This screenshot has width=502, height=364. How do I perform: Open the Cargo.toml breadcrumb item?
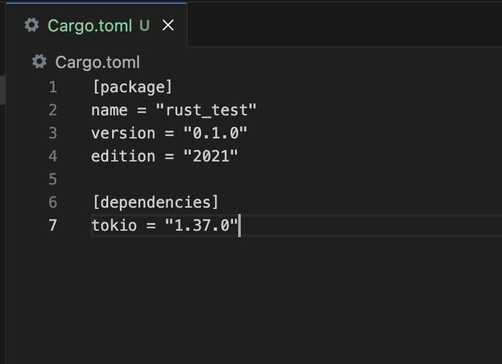[x=97, y=62]
